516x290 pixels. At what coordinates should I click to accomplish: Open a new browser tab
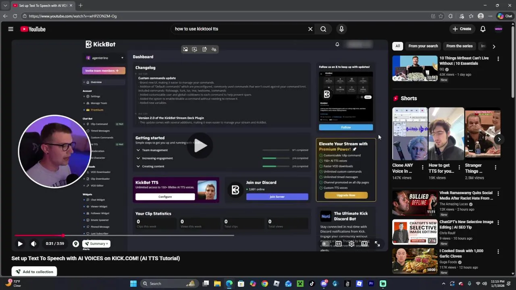[x=81, y=5]
